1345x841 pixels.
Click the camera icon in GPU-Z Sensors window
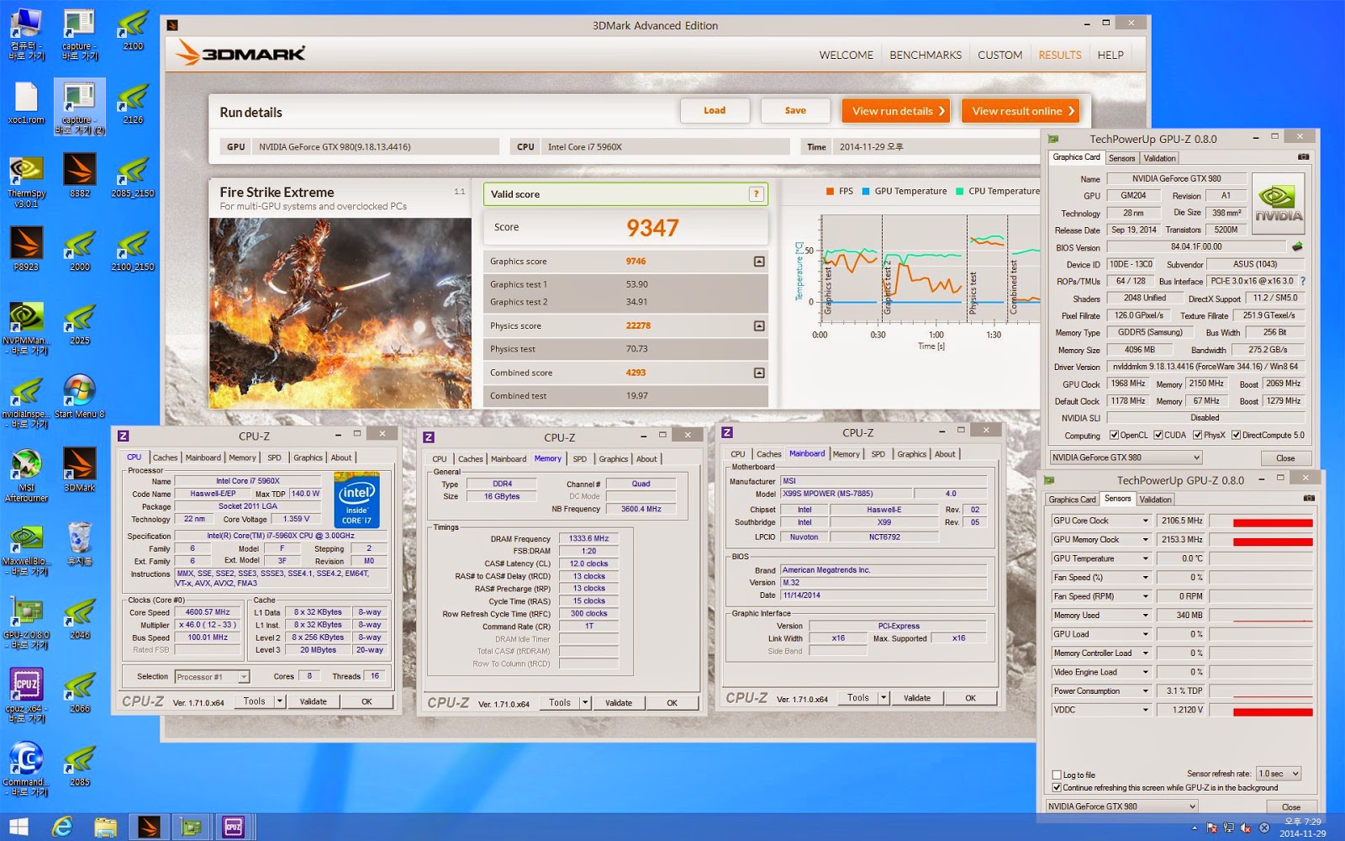pos(1309,499)
